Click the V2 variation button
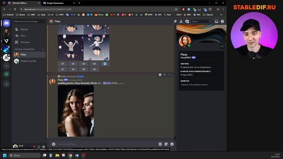The image size is (283, 159). click(x=73, y=69)
